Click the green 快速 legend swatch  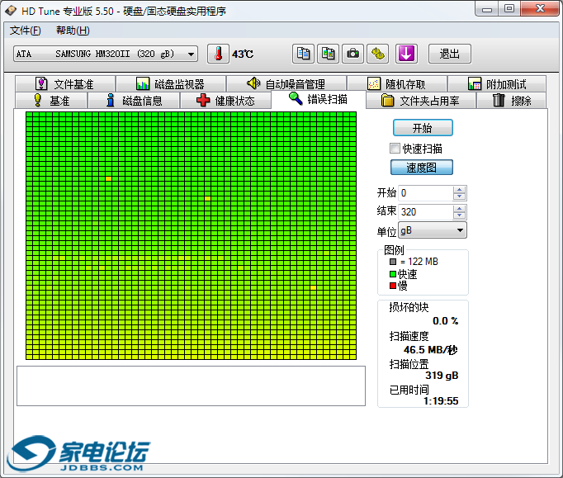point(393,274)
